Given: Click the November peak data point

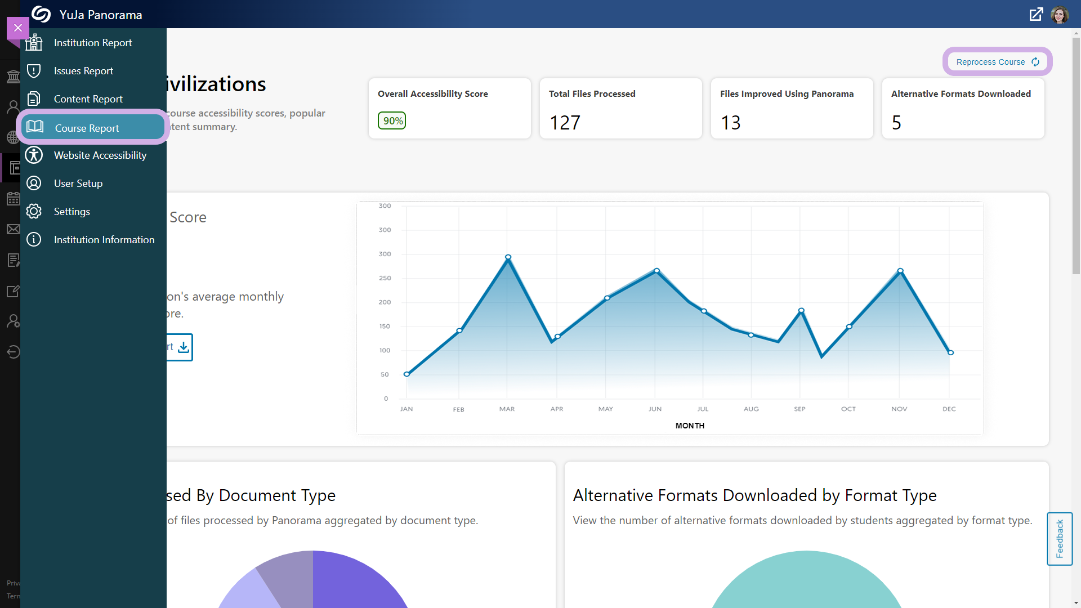Looking at the screenshot, I should (x=900, y=271).
